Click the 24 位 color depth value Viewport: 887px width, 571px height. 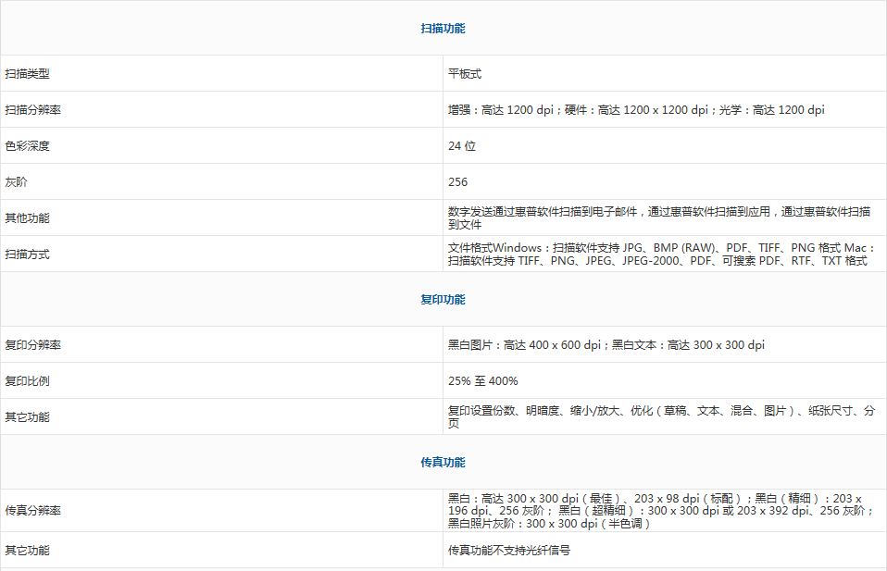(462, 145)
